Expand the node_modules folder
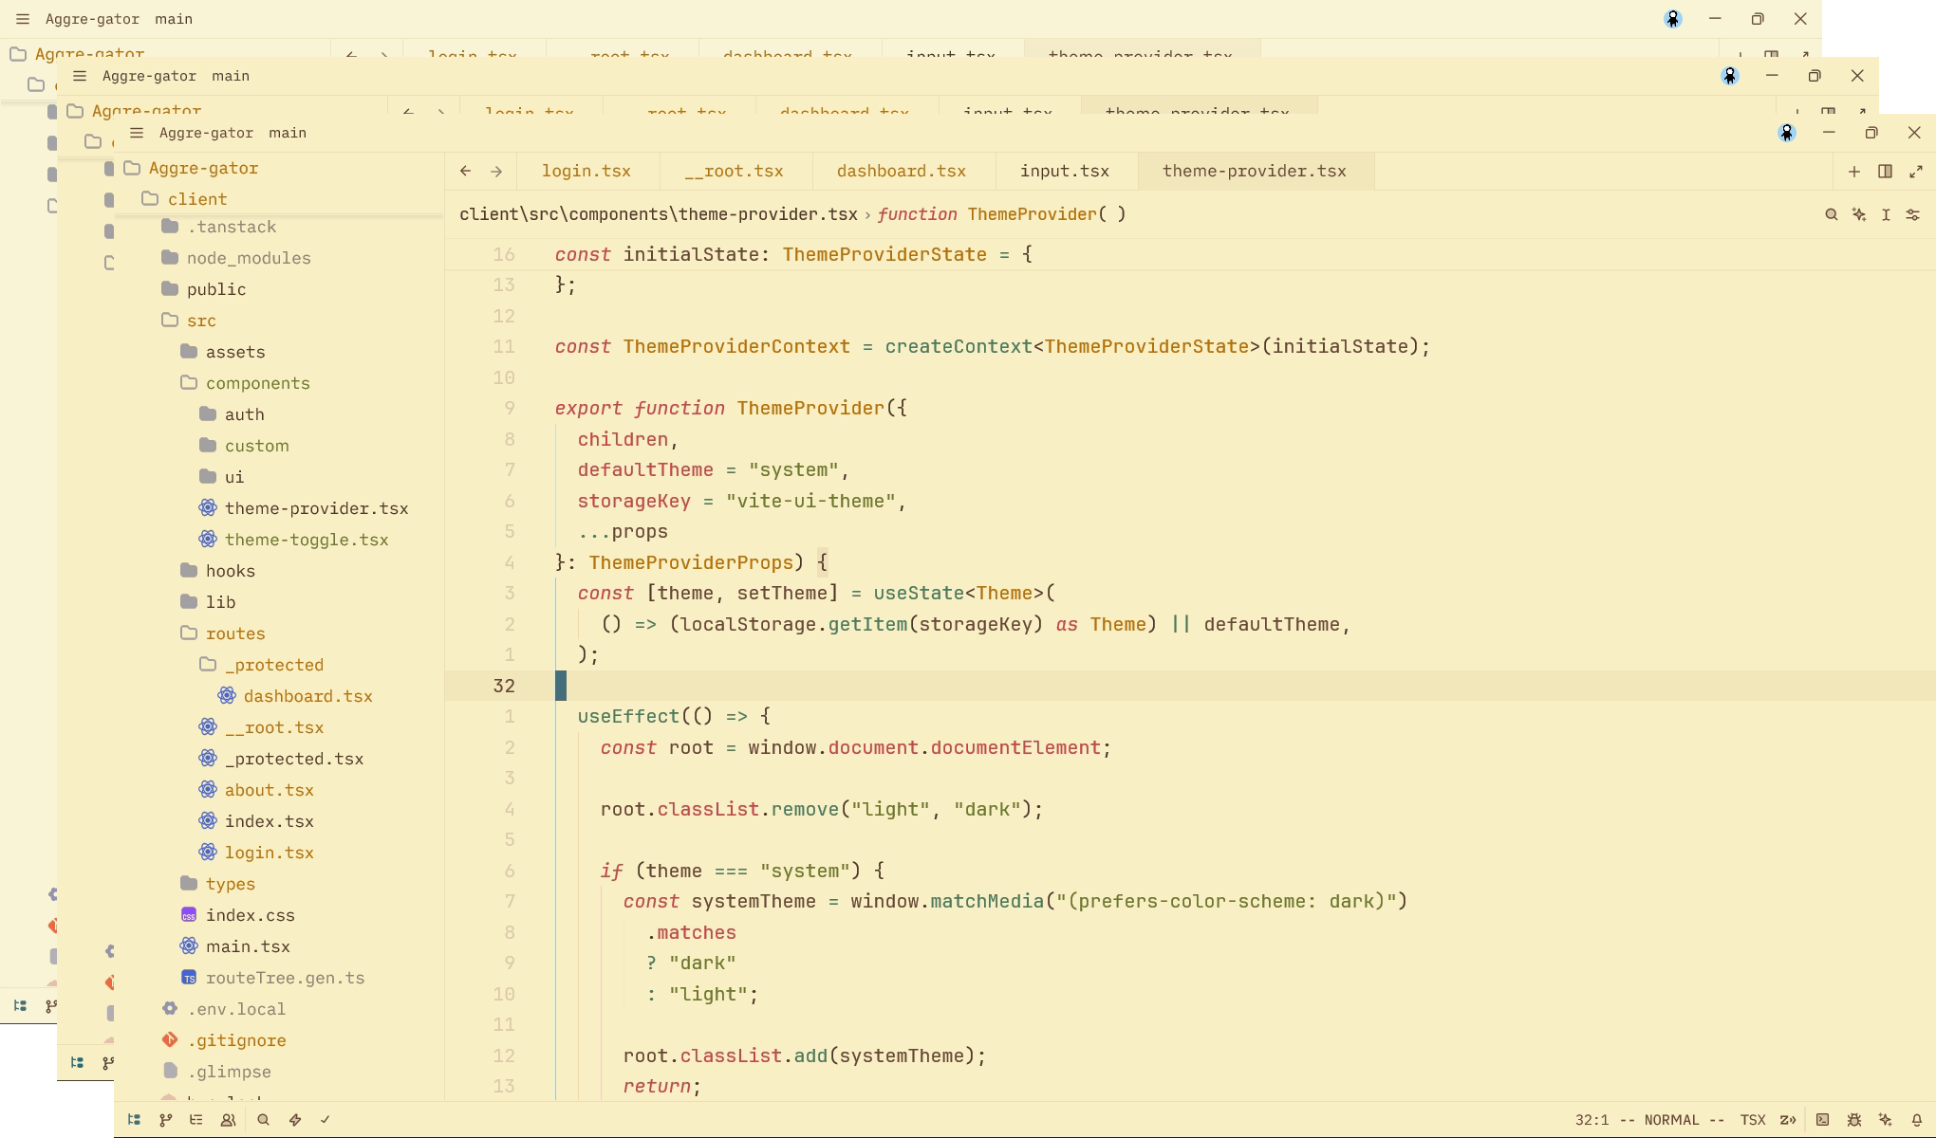Image resolution: width=1936 pixels, height=1138 pixels. click(280, 258)
